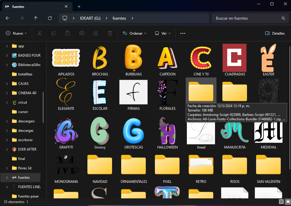Expand the chevron after fuentes in address bar
Viewport: 291px width, 206px height.
pos(132,18)
